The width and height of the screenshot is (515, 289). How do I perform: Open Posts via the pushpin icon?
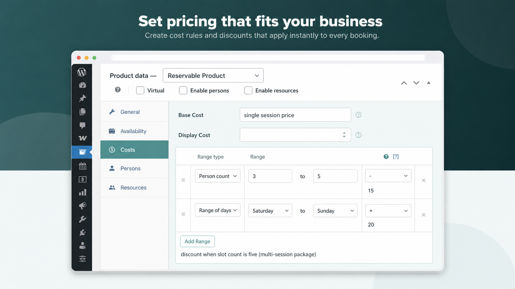(82, 98)
